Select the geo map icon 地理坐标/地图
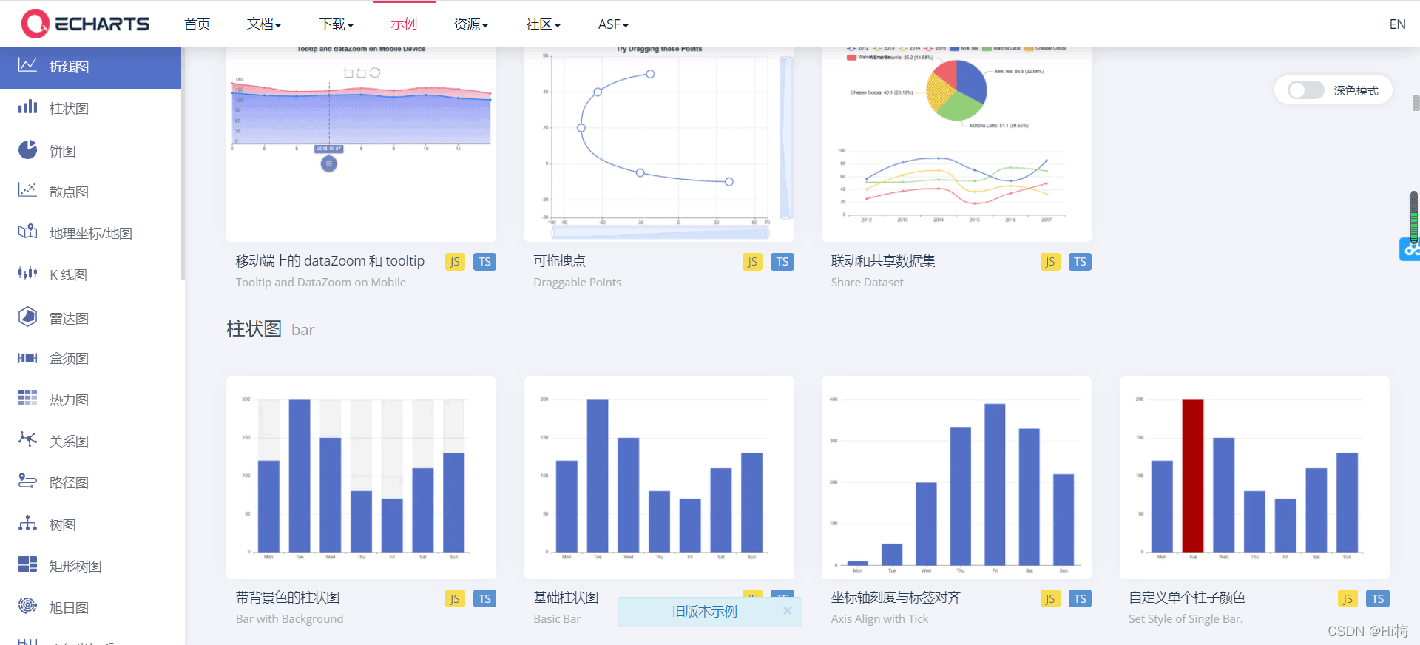 point(28,232)
